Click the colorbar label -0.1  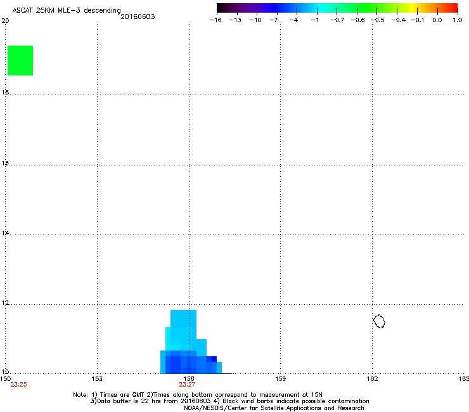coord(418,20)
